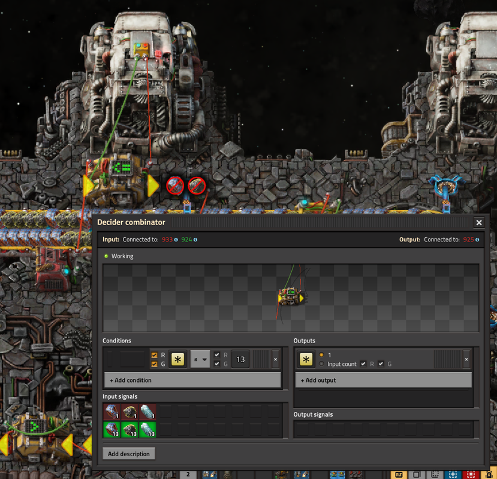The height and width of the screenshot is (479, 497).
Task: Select the red machine left of the dialog
Action: pyautogui.click(x=54, y=269)
